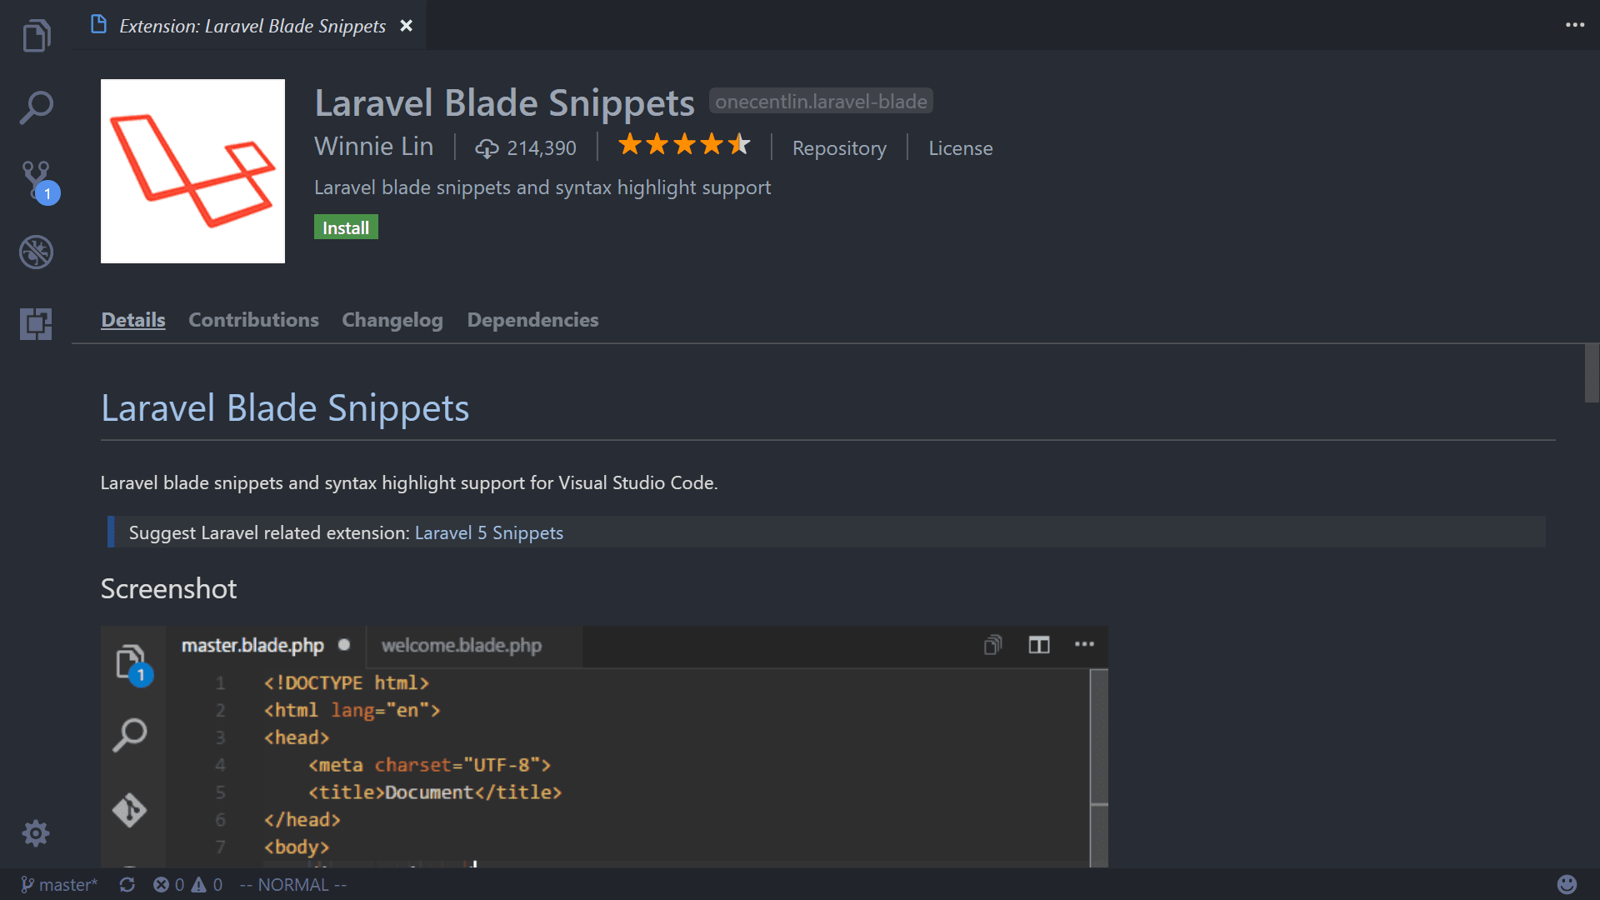Screen dimensions: 1600x900
Task: Open the Explorer view
Action: pos(36,35)
